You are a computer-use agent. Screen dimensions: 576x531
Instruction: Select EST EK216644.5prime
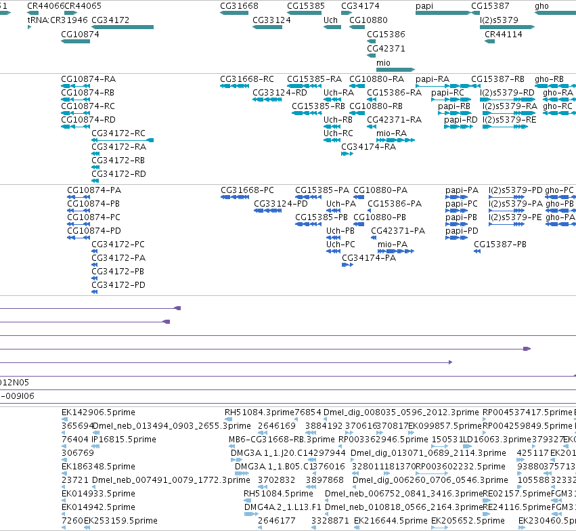pos(391,521)
